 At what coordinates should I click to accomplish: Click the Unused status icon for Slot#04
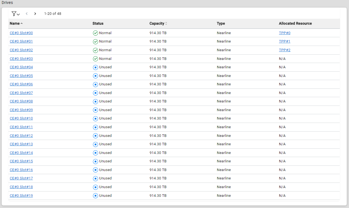(95, 67)
